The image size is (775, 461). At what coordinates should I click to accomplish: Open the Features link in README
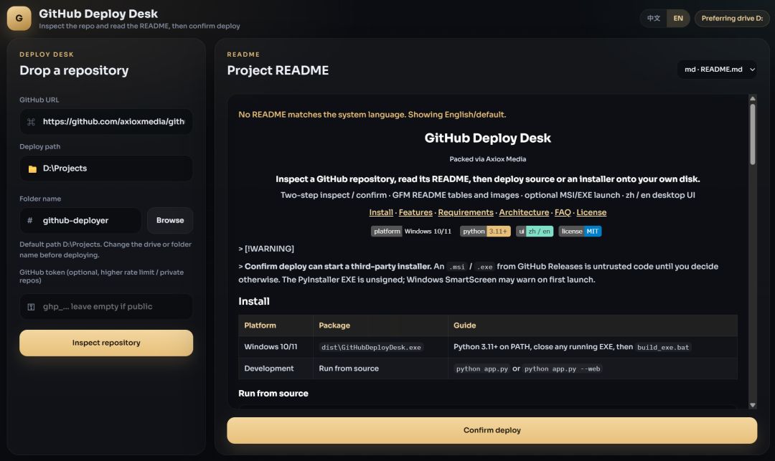(415, 212)
